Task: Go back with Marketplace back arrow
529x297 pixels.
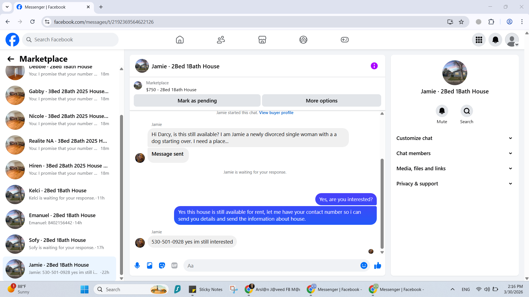Action: click(11, 59)
